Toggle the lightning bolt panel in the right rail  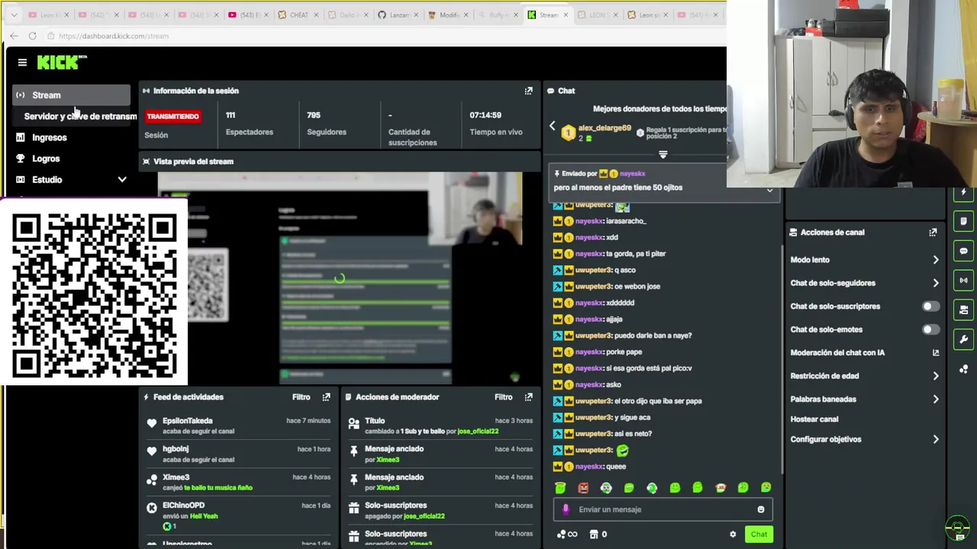click(963, 192)
